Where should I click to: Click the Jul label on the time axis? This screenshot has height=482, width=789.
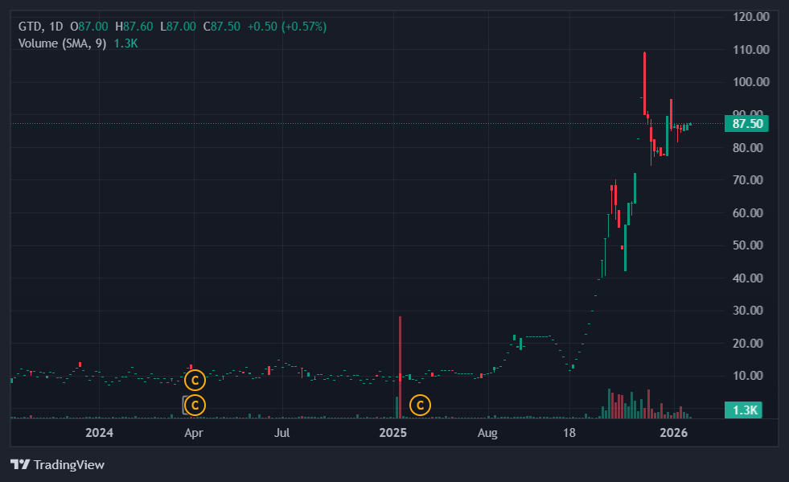click(x=281, y=433)
